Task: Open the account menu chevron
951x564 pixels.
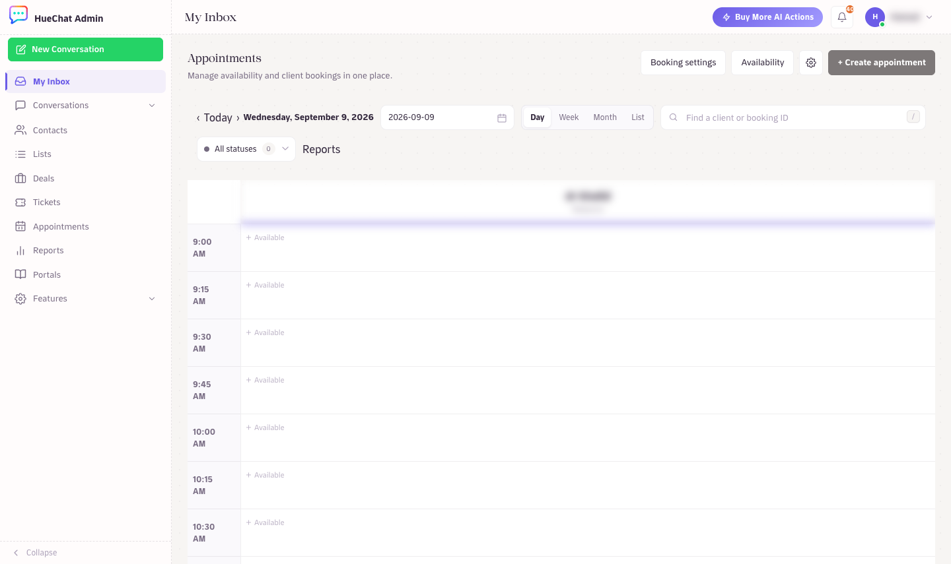Action: pyautogui.click(x=929, y=17)
